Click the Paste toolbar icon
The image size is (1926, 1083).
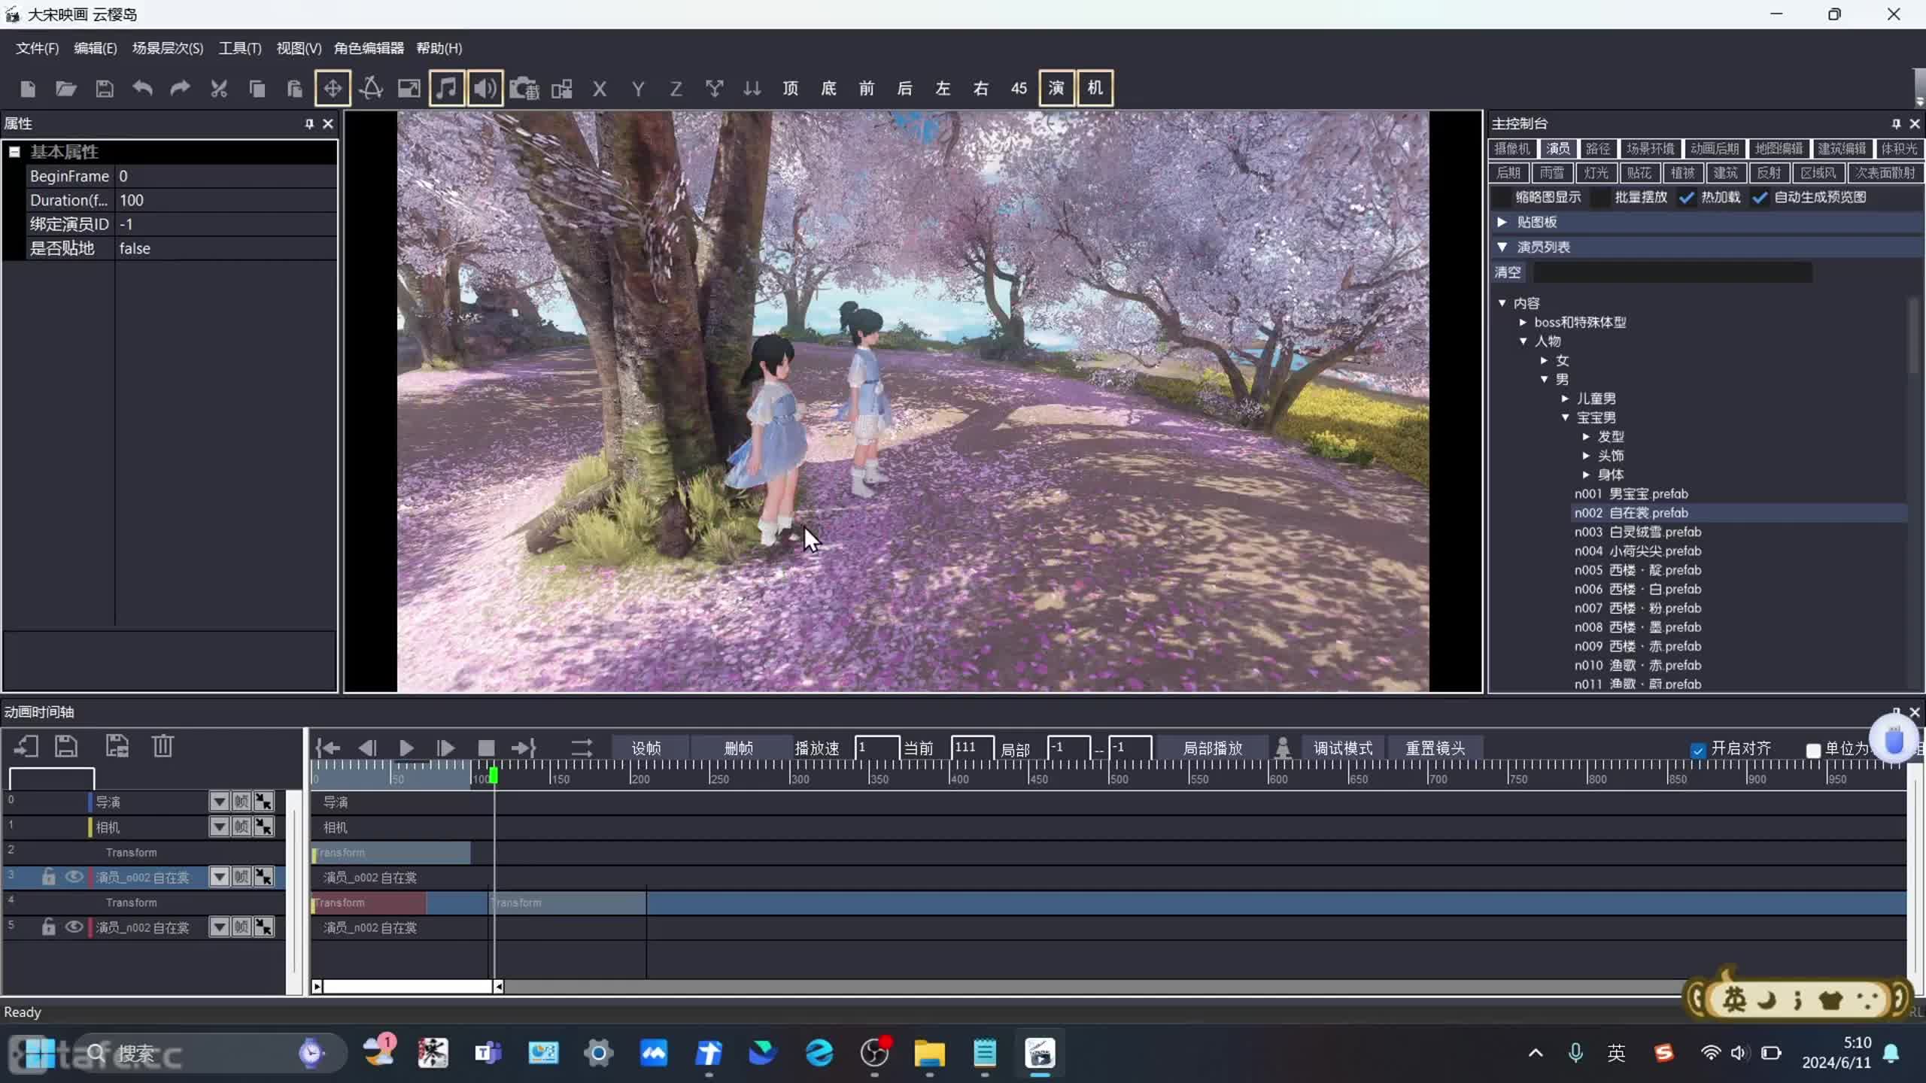click(294, 89)
